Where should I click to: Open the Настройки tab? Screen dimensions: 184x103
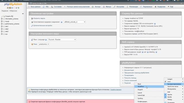coord(119,7)
